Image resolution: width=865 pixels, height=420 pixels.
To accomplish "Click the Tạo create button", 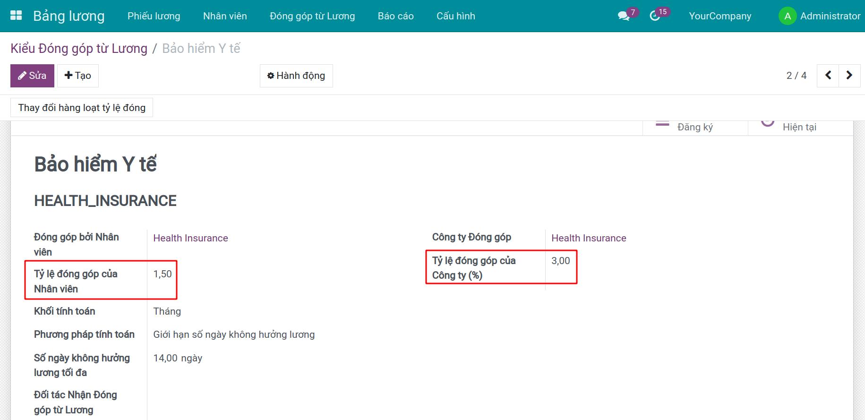I will (78, 76).
